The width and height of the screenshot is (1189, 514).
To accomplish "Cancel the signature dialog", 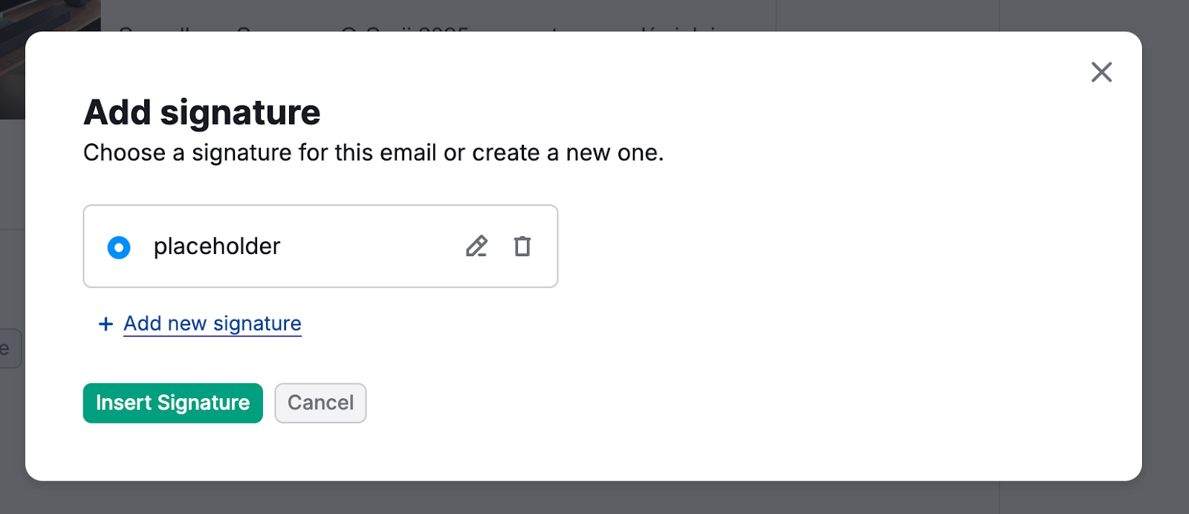I will (x=320, y=403).
